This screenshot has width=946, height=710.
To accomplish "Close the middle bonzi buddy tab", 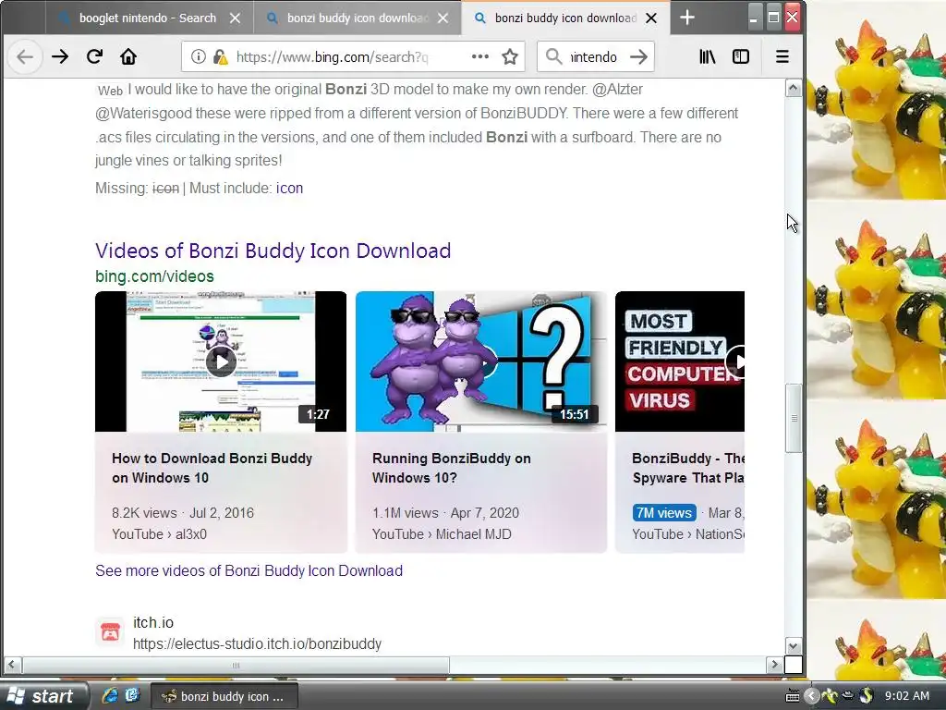I will point(443,18).
